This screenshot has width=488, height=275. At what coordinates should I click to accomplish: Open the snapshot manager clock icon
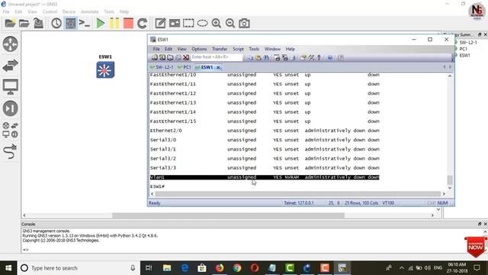[56, 24]
